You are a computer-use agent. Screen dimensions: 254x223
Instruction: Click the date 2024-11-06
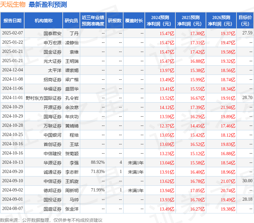(x=12, y=89)
